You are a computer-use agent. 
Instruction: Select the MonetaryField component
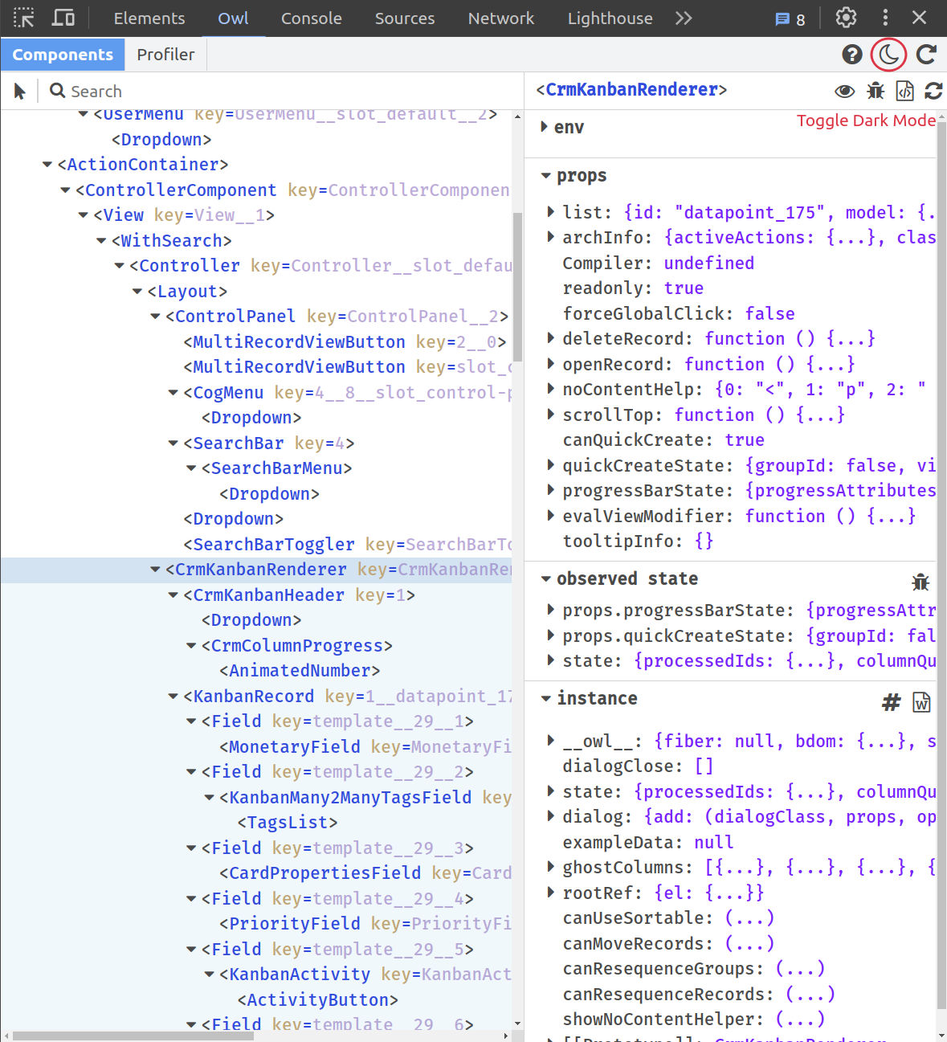tap(294, 747)
